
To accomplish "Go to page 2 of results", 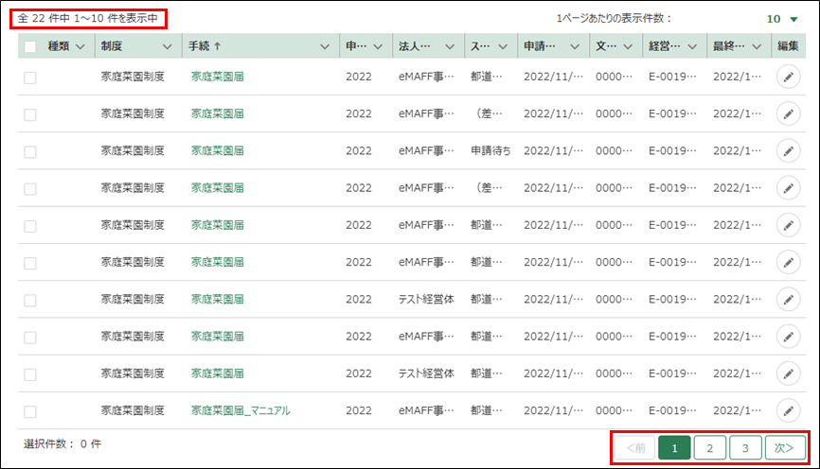I will click(709, 447).
